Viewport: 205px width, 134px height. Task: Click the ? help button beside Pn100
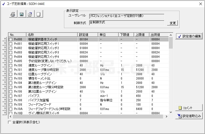pyautogui.click(x=4, y=65)
